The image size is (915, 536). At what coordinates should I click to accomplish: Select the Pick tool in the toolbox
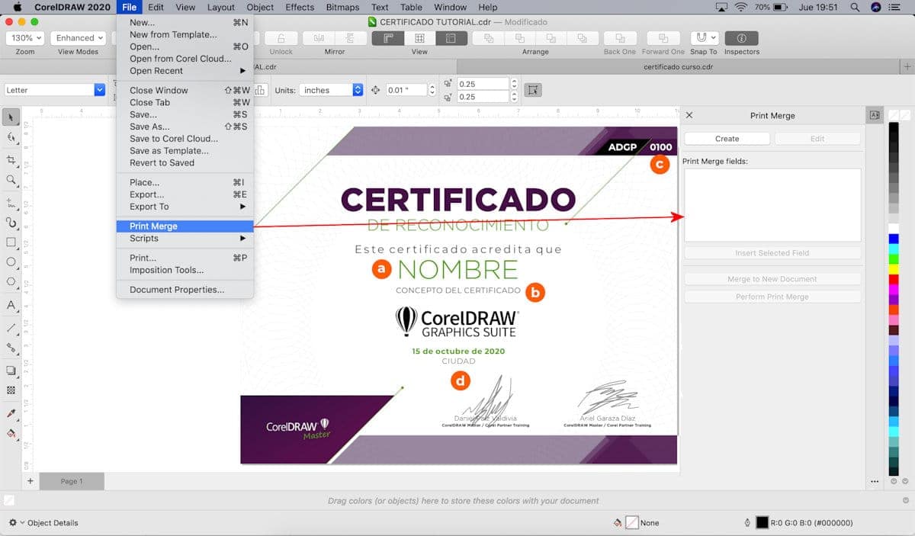coord(11,117)
